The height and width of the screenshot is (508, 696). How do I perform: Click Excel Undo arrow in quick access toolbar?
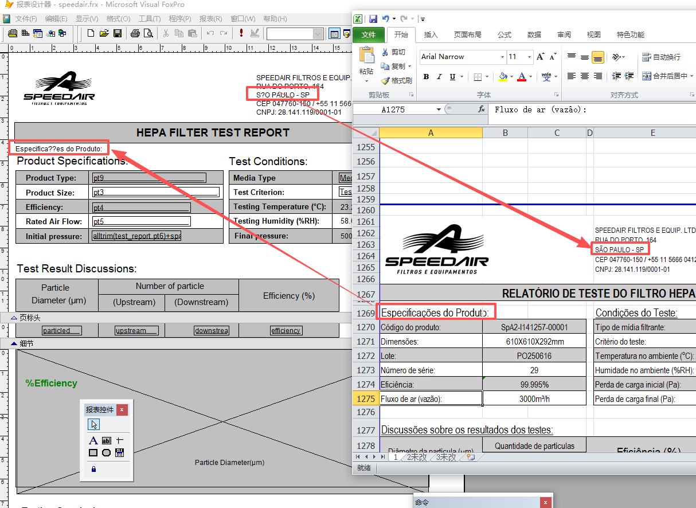(x=386, y=19)
